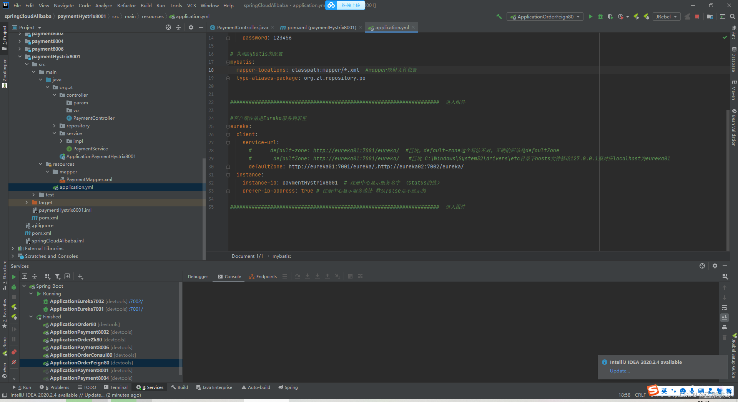Viewport: 738px width, 402px height.
Task: Click Open in New Tab in Services
Action: (x=68, y=276)
